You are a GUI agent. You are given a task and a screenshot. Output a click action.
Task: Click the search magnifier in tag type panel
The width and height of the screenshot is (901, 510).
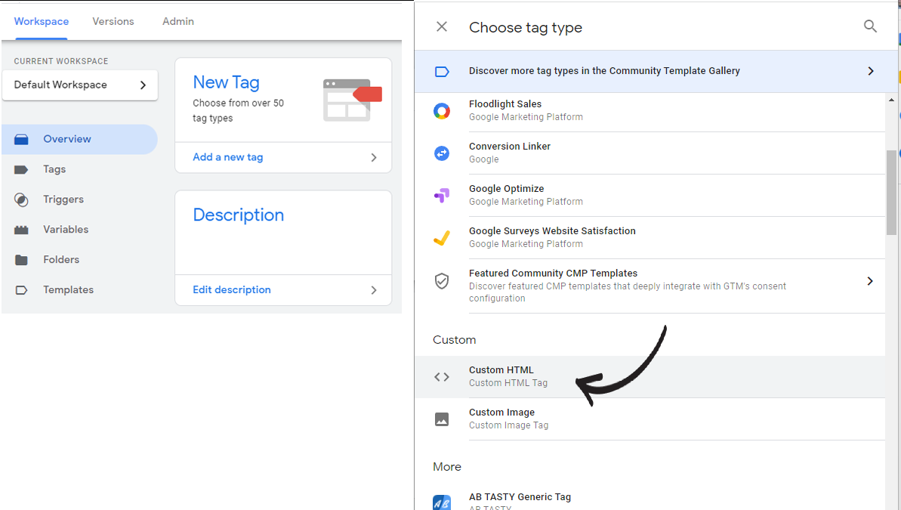pos(870,26)
